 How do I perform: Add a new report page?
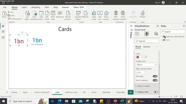(130, 92)
